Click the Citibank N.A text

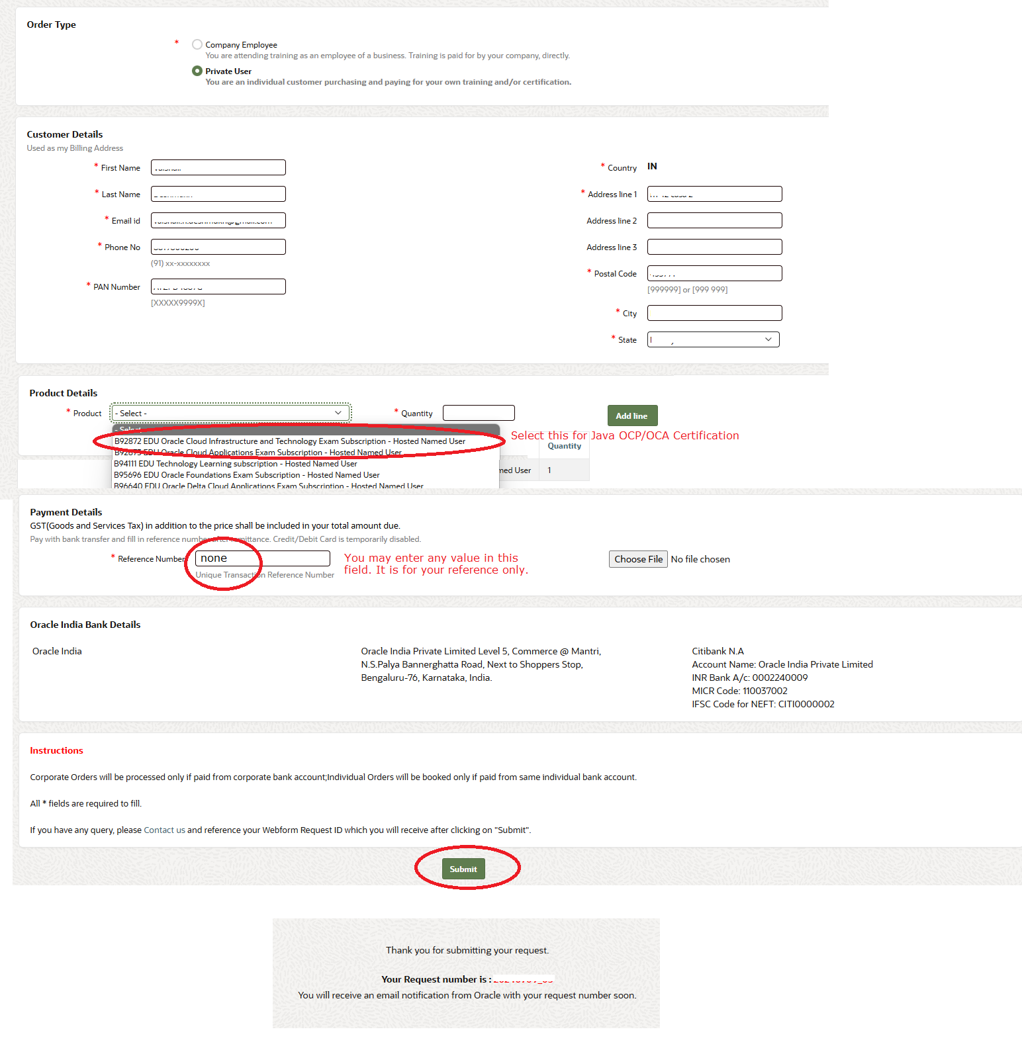(718, 651)
